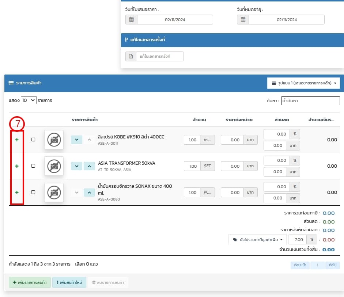The width and height of the screenshot is (344, 297).
Task: Check the SONAX 400 ml. item box
Action: [x=33, y=193]
